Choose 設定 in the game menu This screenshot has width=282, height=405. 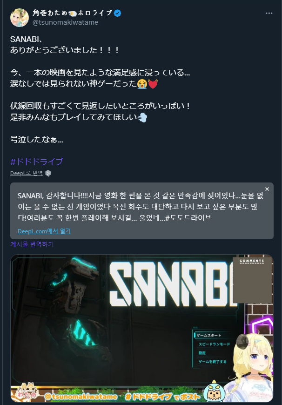point(202,353)
